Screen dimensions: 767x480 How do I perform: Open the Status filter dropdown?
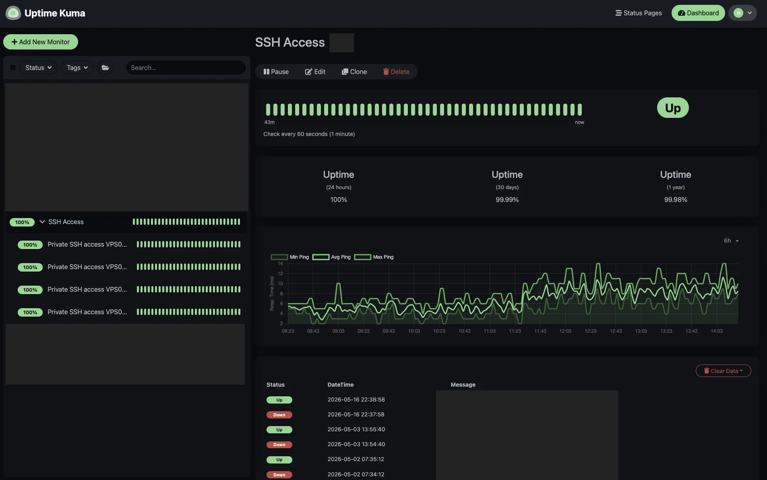(x=38, y=68)
